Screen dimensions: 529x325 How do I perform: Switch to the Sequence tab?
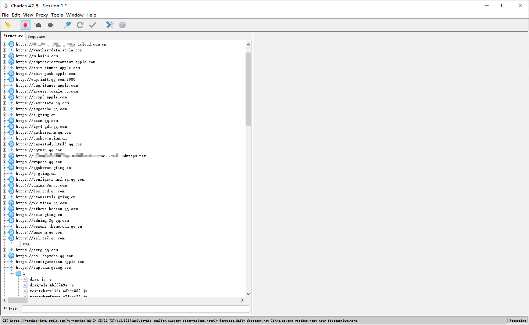click(36, 36)
